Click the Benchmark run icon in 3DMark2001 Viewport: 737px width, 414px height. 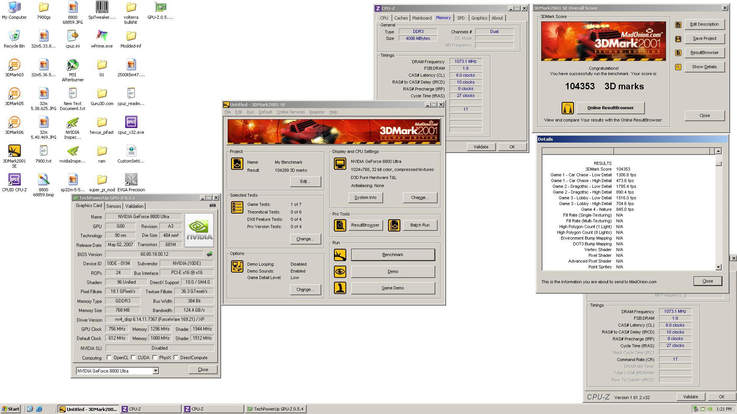pyautogui.click(x=340, y=255)
